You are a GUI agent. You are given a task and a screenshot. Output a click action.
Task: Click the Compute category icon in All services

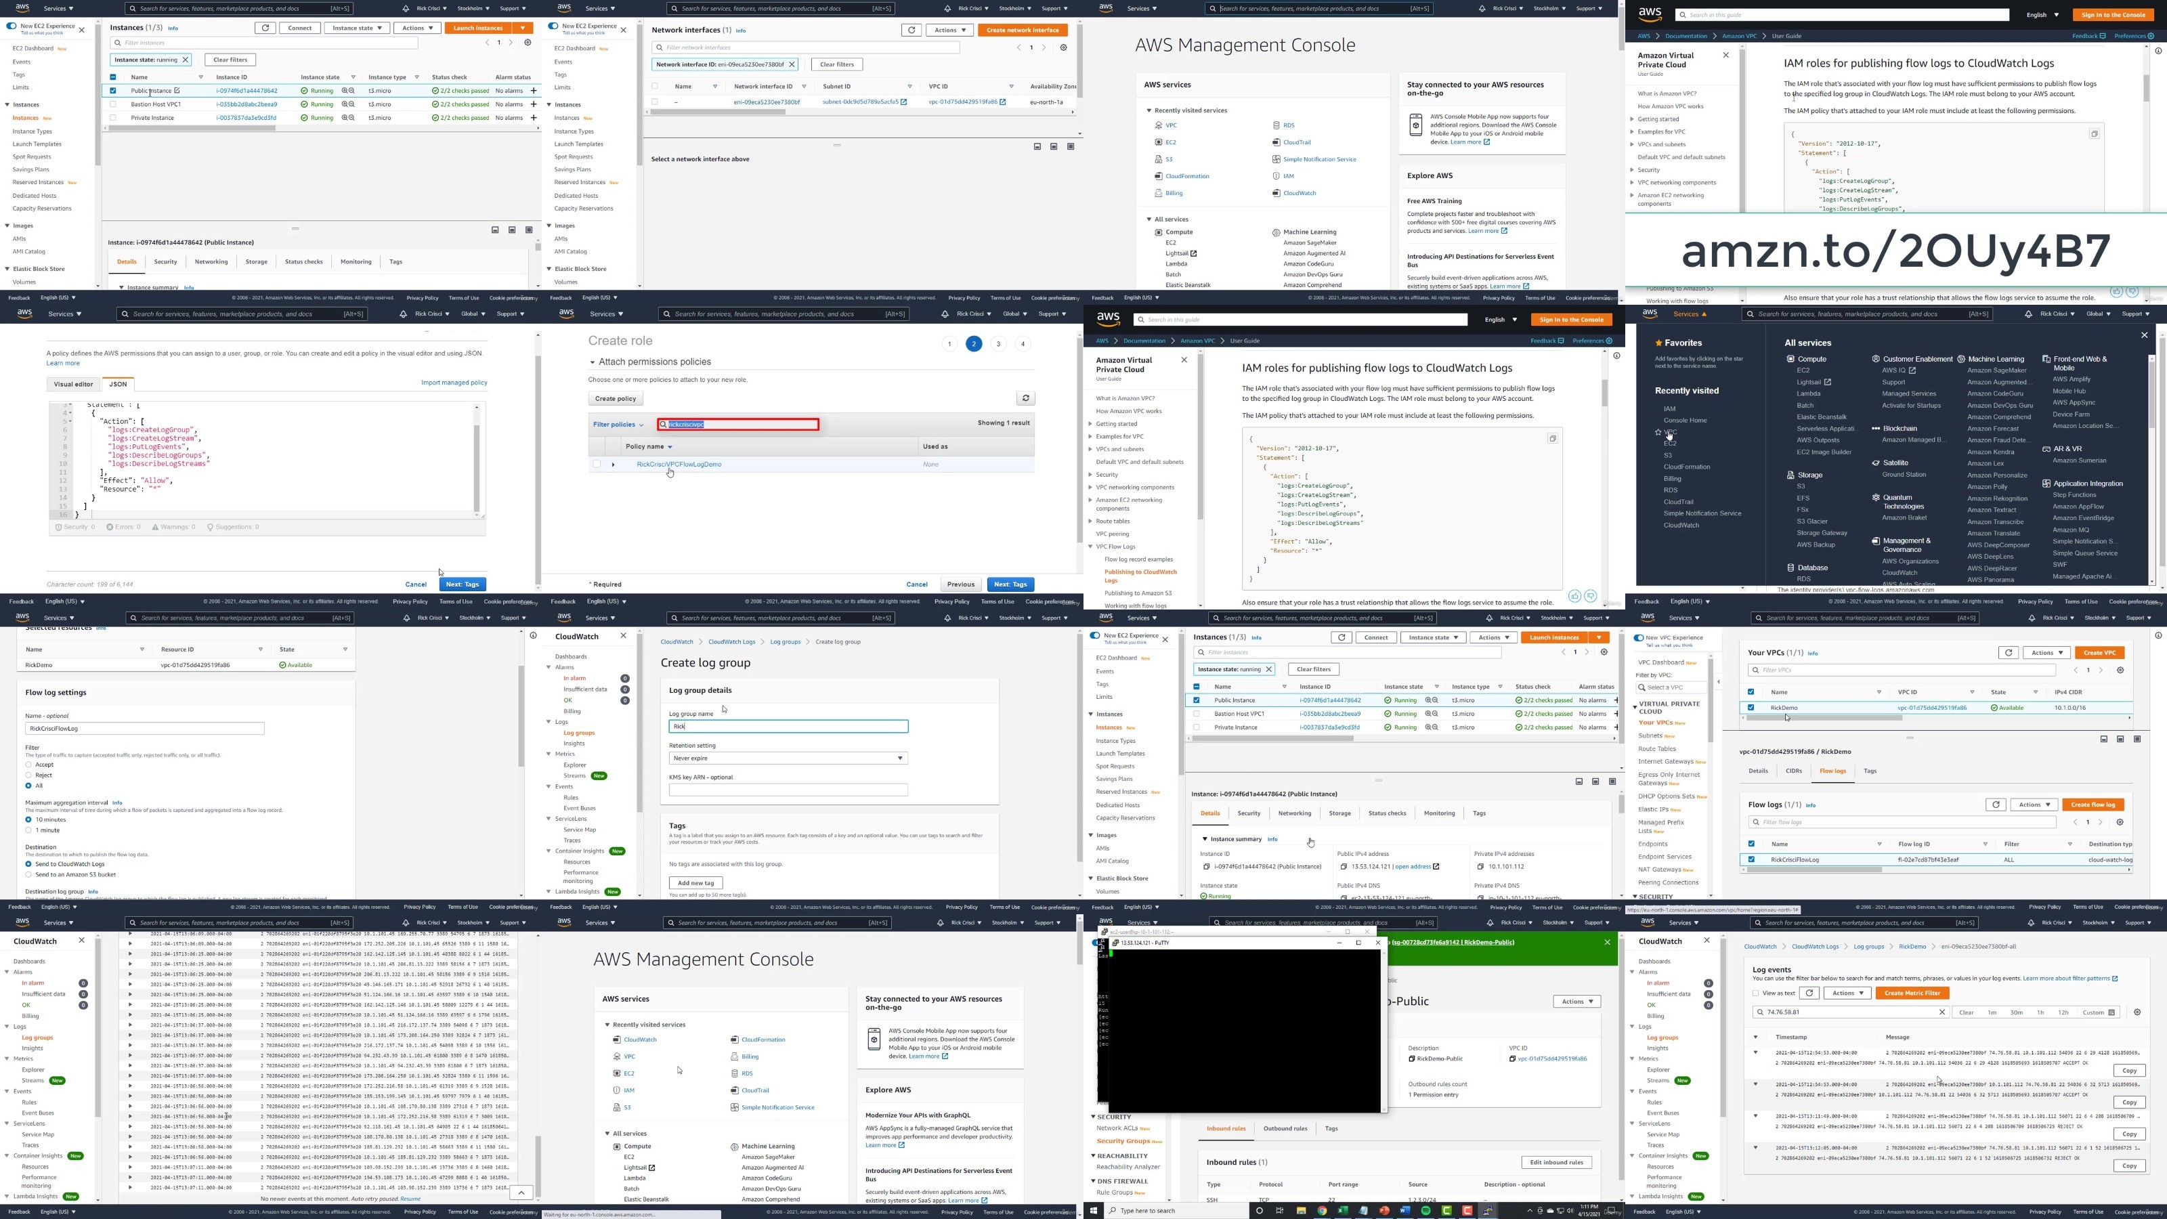[1790, 359]
